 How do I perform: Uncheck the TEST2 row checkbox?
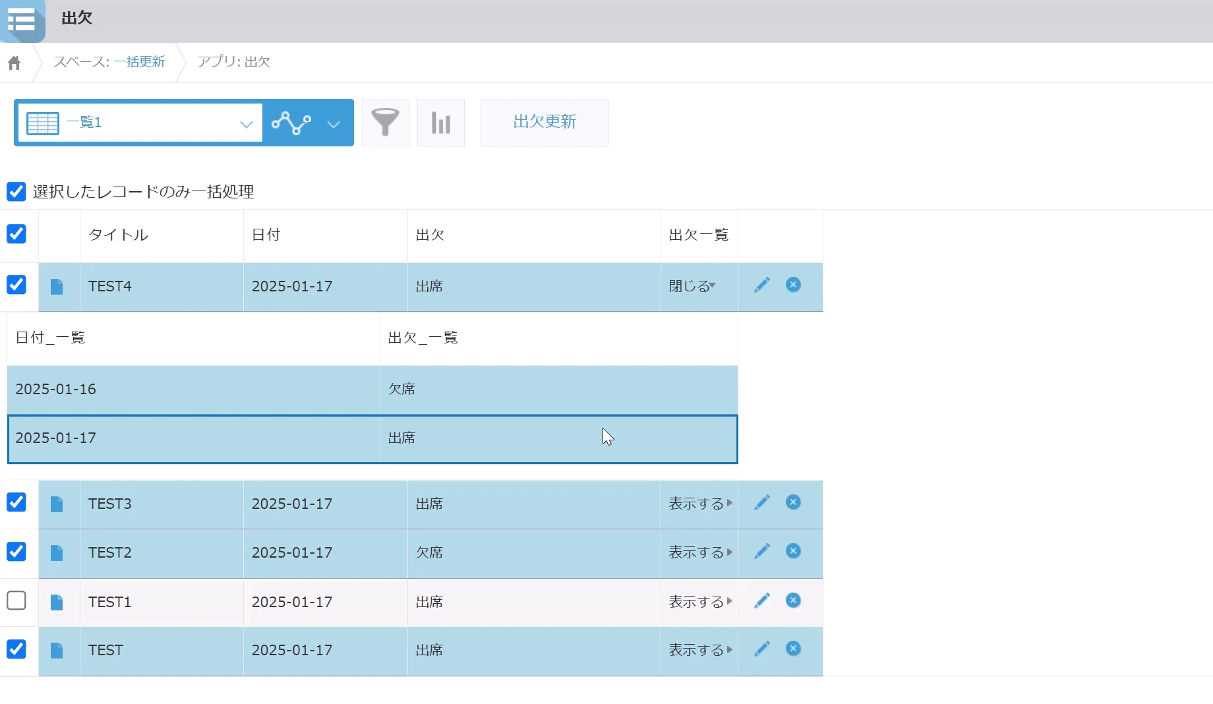[16, 551]
